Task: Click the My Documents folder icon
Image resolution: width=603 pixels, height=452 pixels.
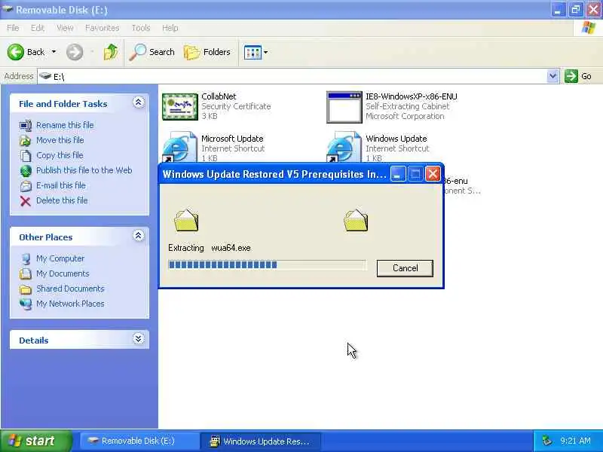Action: 26,273
